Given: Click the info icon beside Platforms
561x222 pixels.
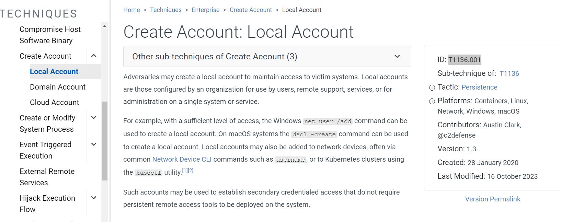Looking at the screenshot, I should (x=432, y=102).
